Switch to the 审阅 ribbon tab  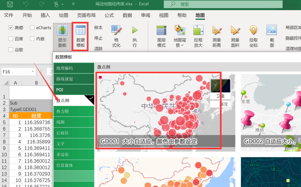tap(145, 15)
